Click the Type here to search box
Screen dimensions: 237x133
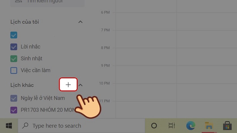[x=82, y=126]
